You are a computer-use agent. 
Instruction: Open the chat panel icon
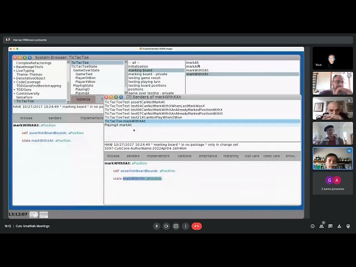[x=330, y=226]
